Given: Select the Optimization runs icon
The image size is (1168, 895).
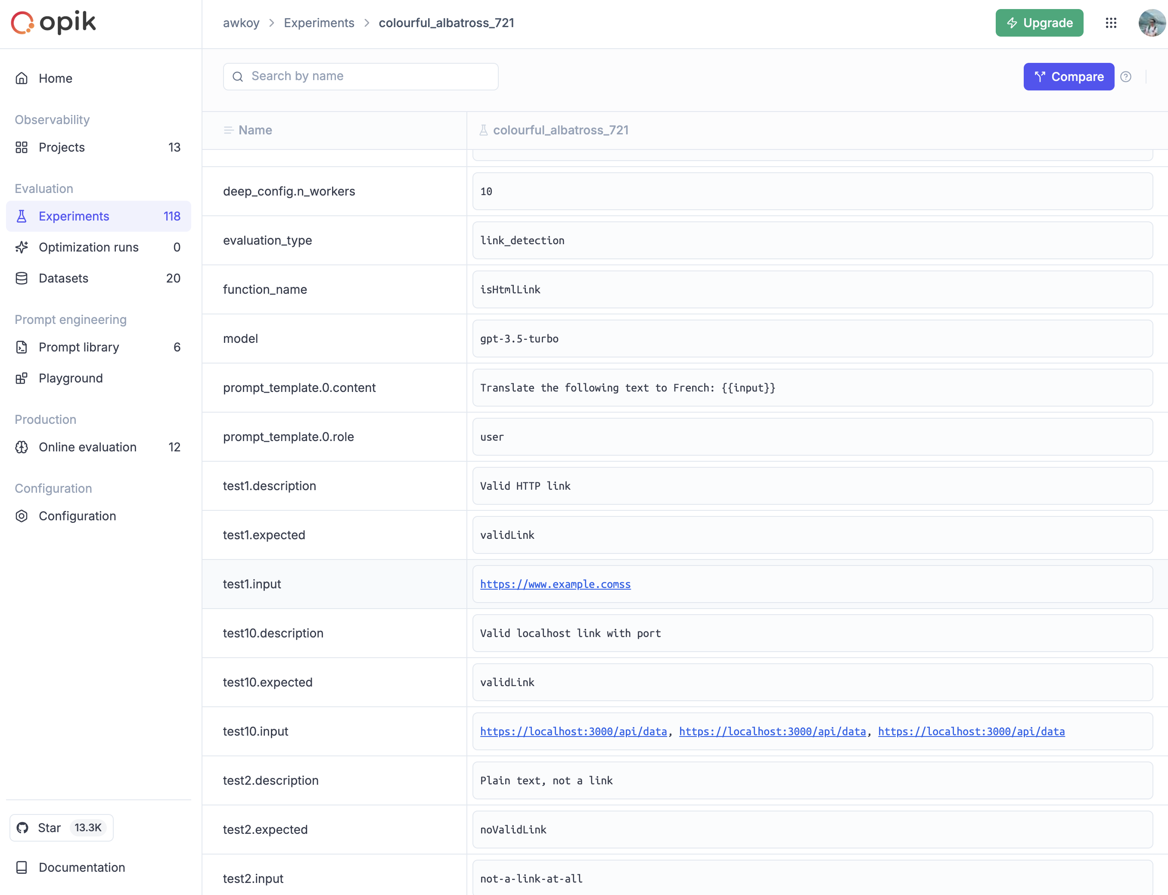Looking at the screenshot, I should pyautogui.click(x=21, y=247).
